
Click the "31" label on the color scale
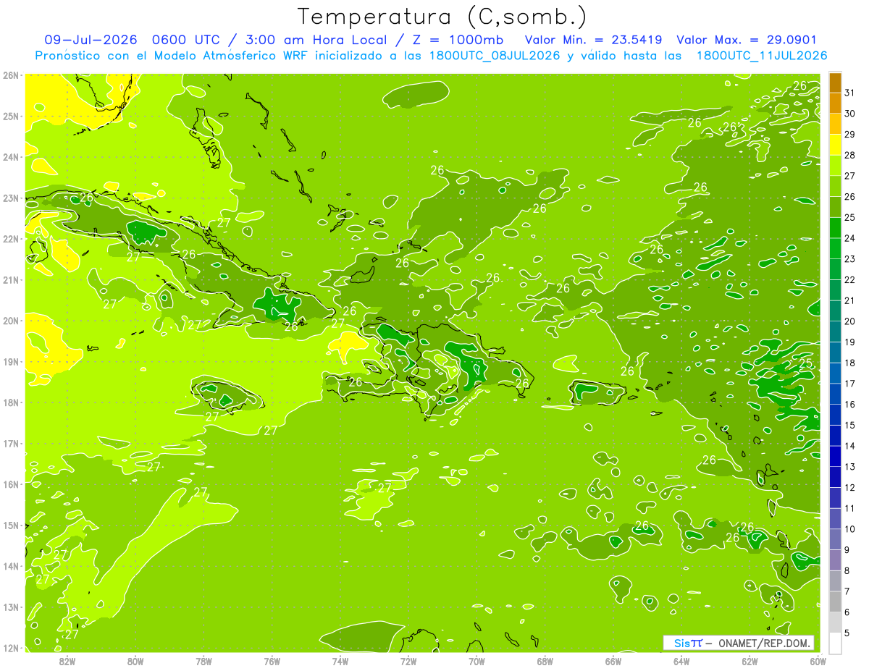[x=849, y=93]
